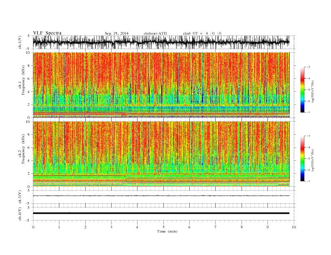331x255 pixels.
Task: Click time axis tick label "1"
Action: pyautogui.click(x=59, y=227)
